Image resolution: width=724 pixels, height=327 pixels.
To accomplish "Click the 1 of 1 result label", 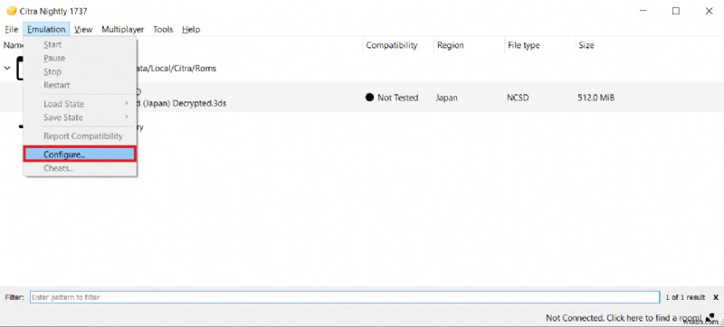I will click(685, 297).
